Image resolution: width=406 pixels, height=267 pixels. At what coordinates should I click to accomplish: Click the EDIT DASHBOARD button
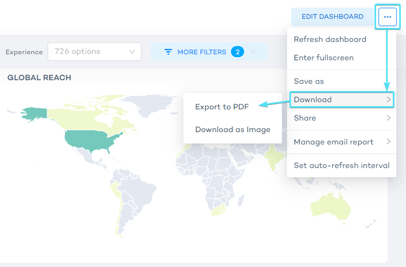point(333,17)
